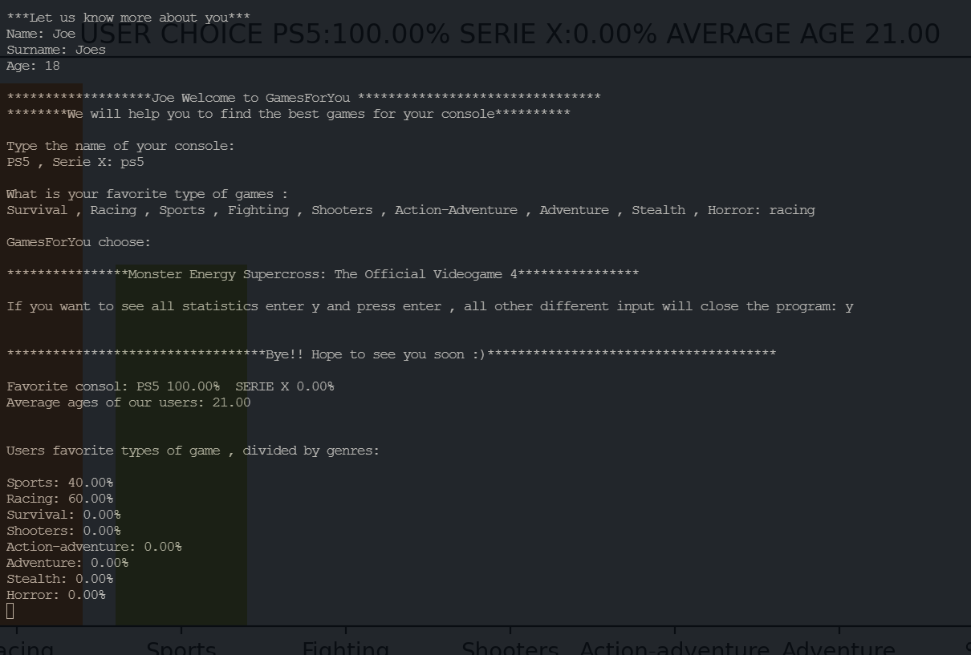This screenshot has height=655, width=971.
Task: Click the Sports bar label on chart
Action: click(x=181, y=648)
